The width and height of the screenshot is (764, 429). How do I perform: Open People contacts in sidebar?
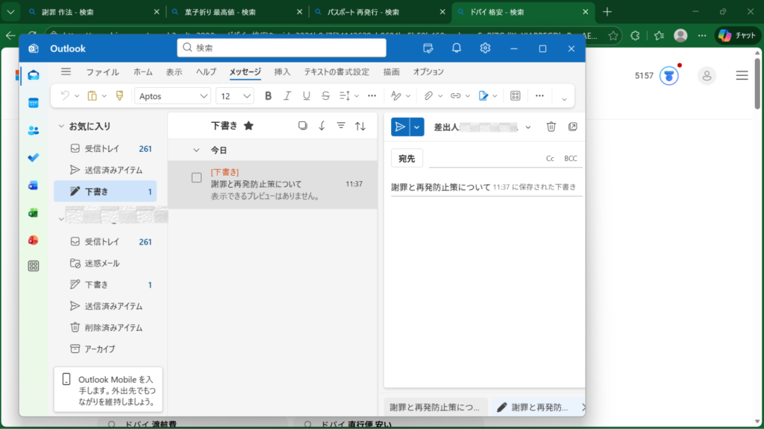(x=34, y=130)
